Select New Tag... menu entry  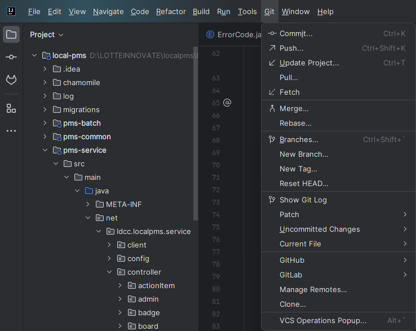338,169
